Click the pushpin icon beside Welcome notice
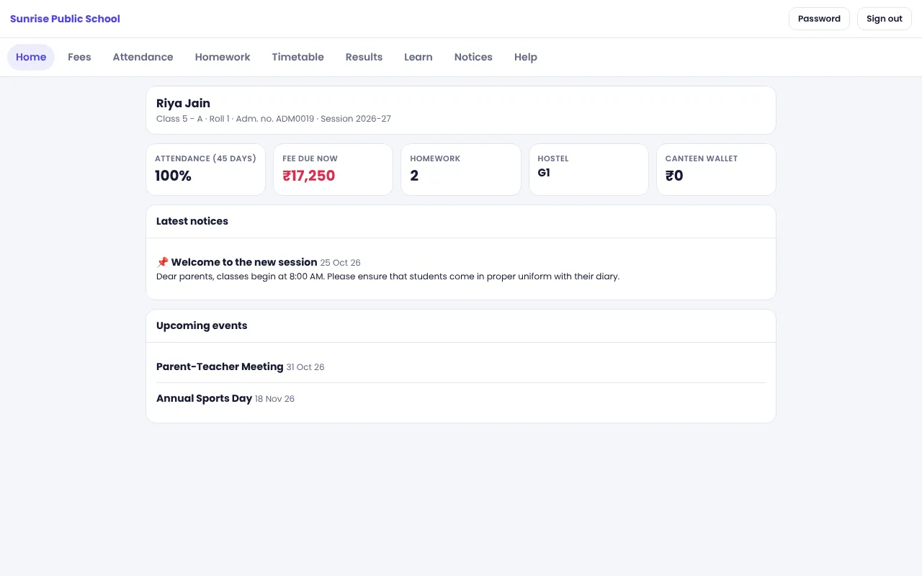The height and width of the screenshot is (576, 922). [162, 262]
